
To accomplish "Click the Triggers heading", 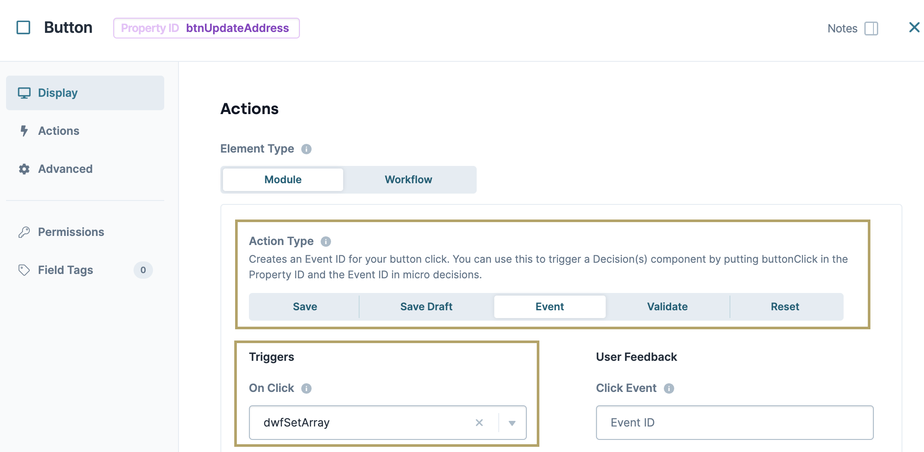I will tap(271, 357).
